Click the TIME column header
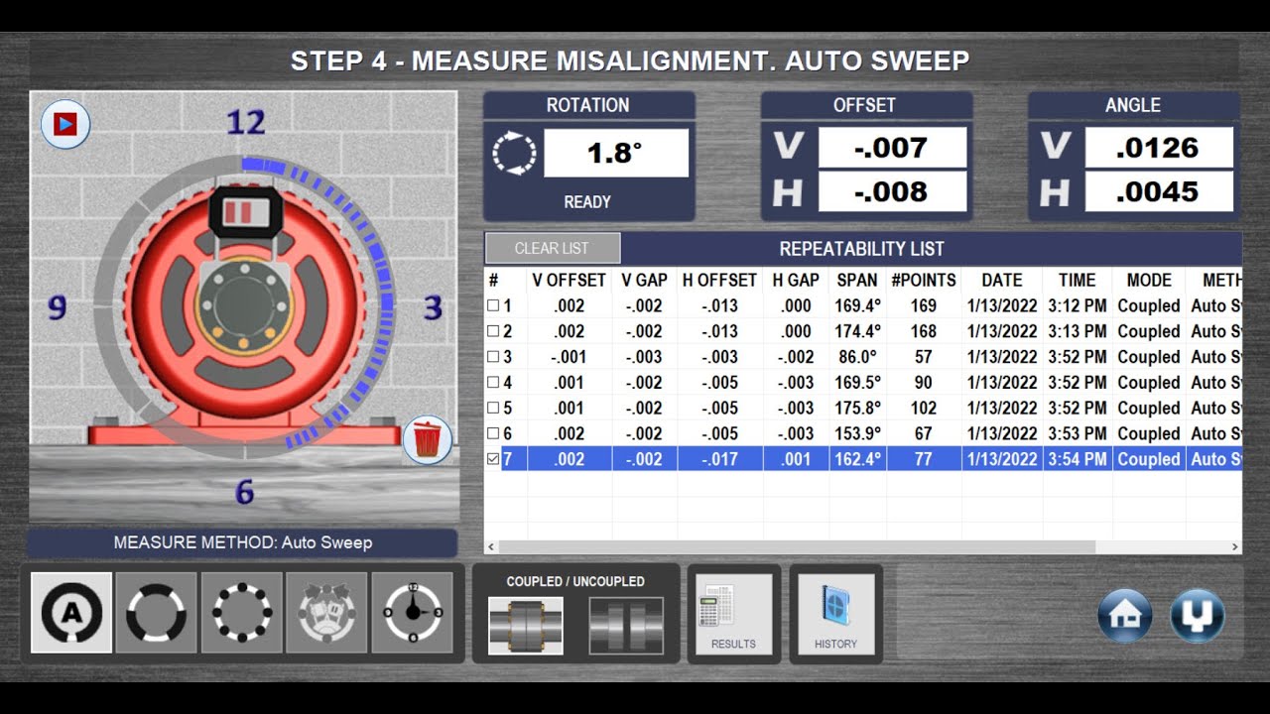The image size is (1270, 714). [x=1078, y=281]
